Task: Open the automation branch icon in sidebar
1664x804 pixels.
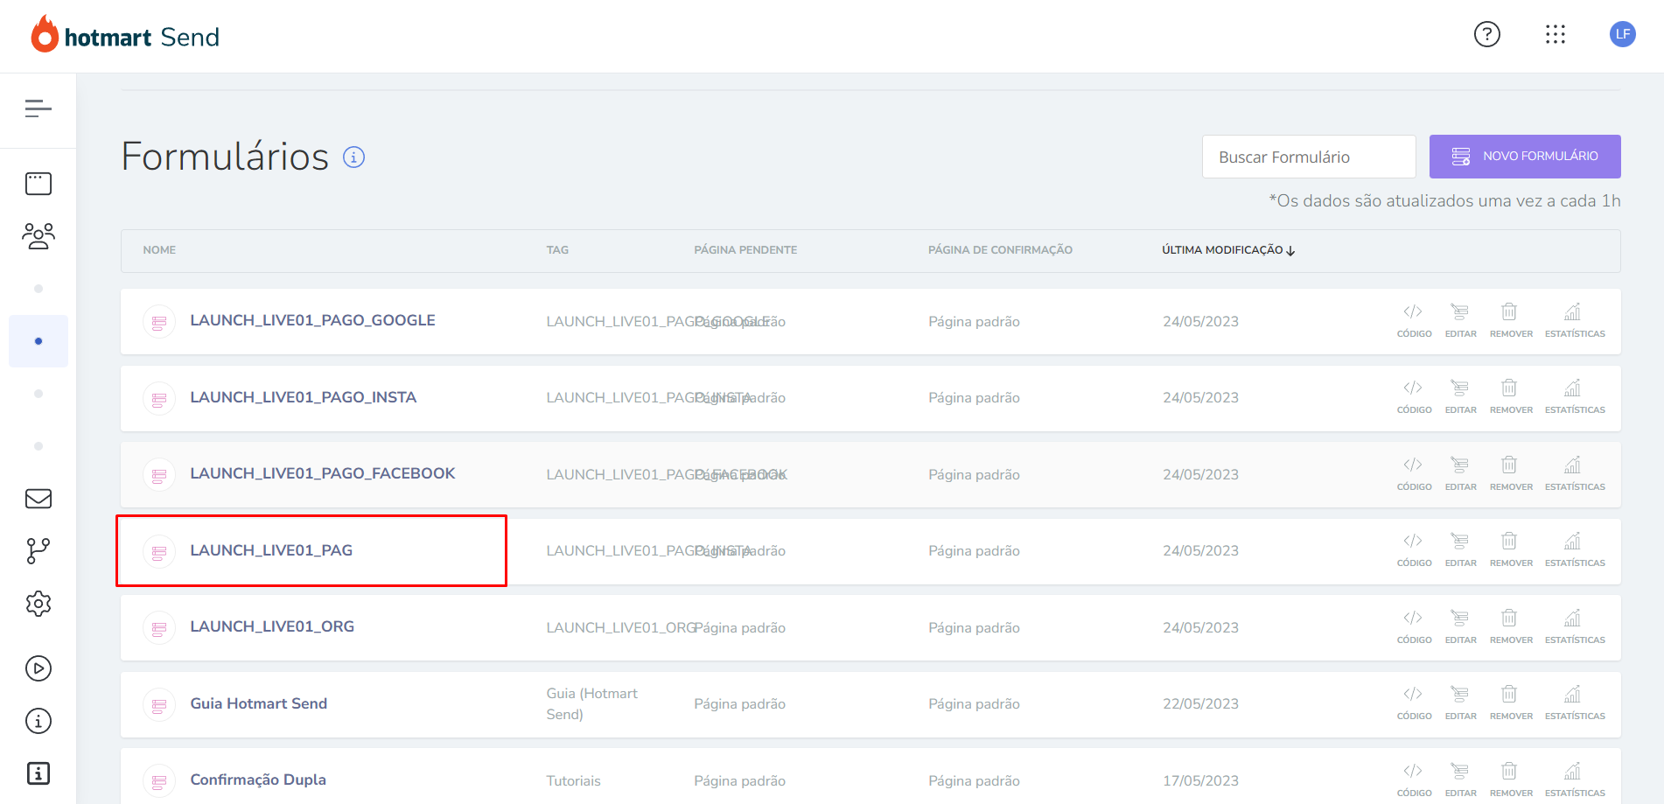Action: pos(38,551)
